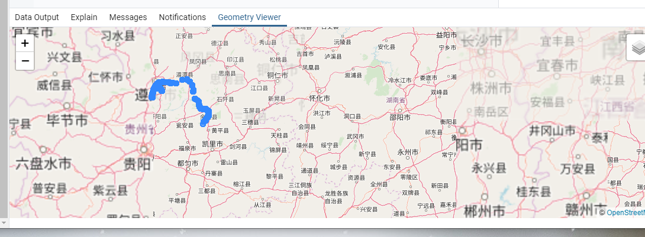Click the 邵阳市 map label

click(x=400, y=118)
